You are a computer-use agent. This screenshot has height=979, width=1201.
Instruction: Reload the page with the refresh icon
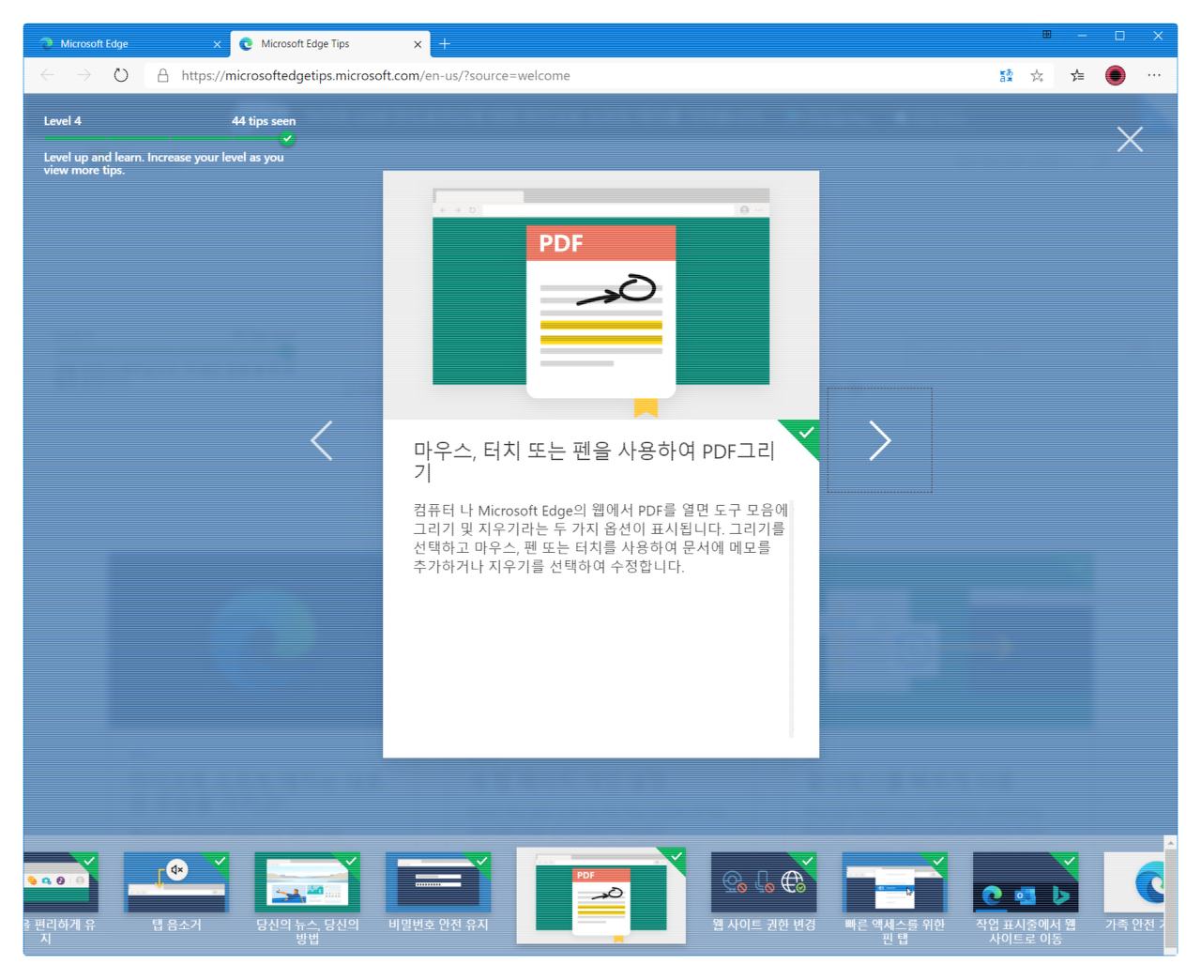[x=121, y=75]
